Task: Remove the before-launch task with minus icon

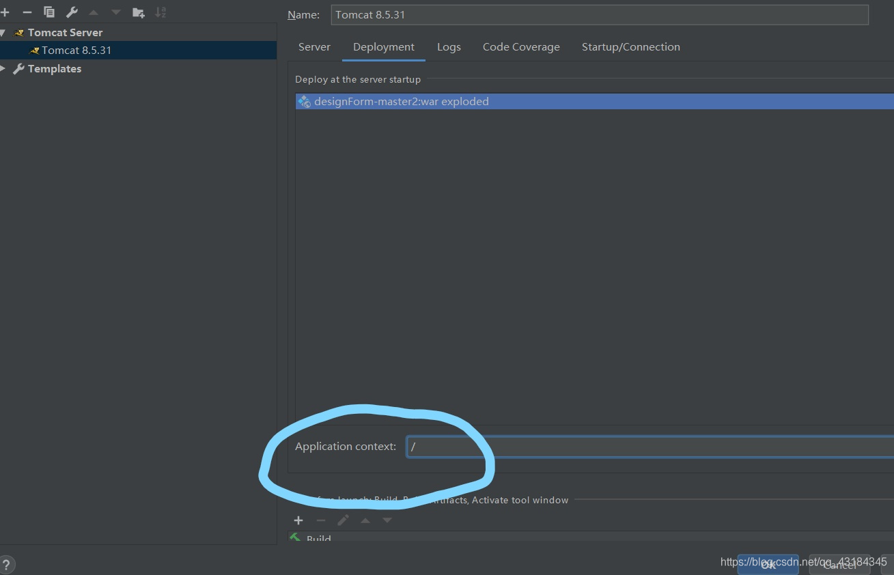Action: point(321,520)
